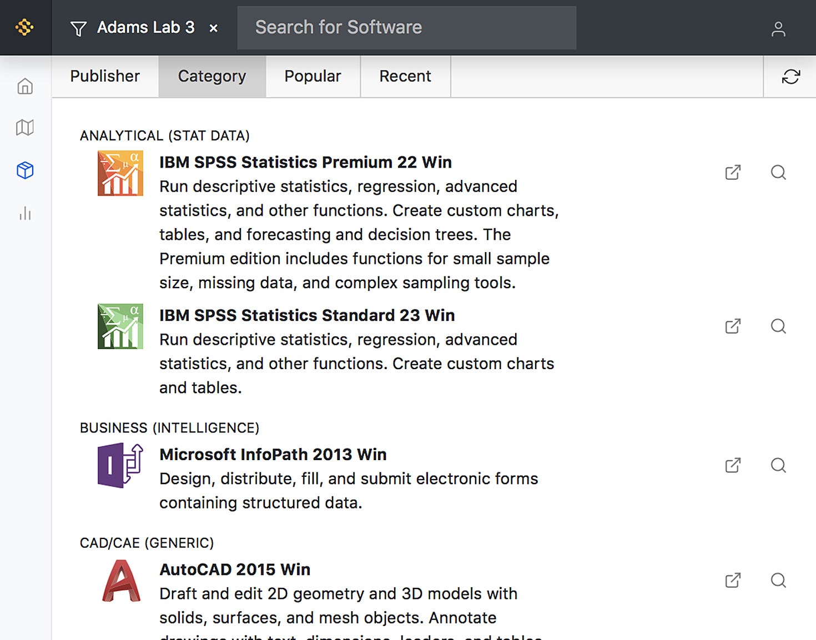This screenshot has width=816, height=640.
Task: Click the orange app logo icon
Action: [x=25, y=27]
